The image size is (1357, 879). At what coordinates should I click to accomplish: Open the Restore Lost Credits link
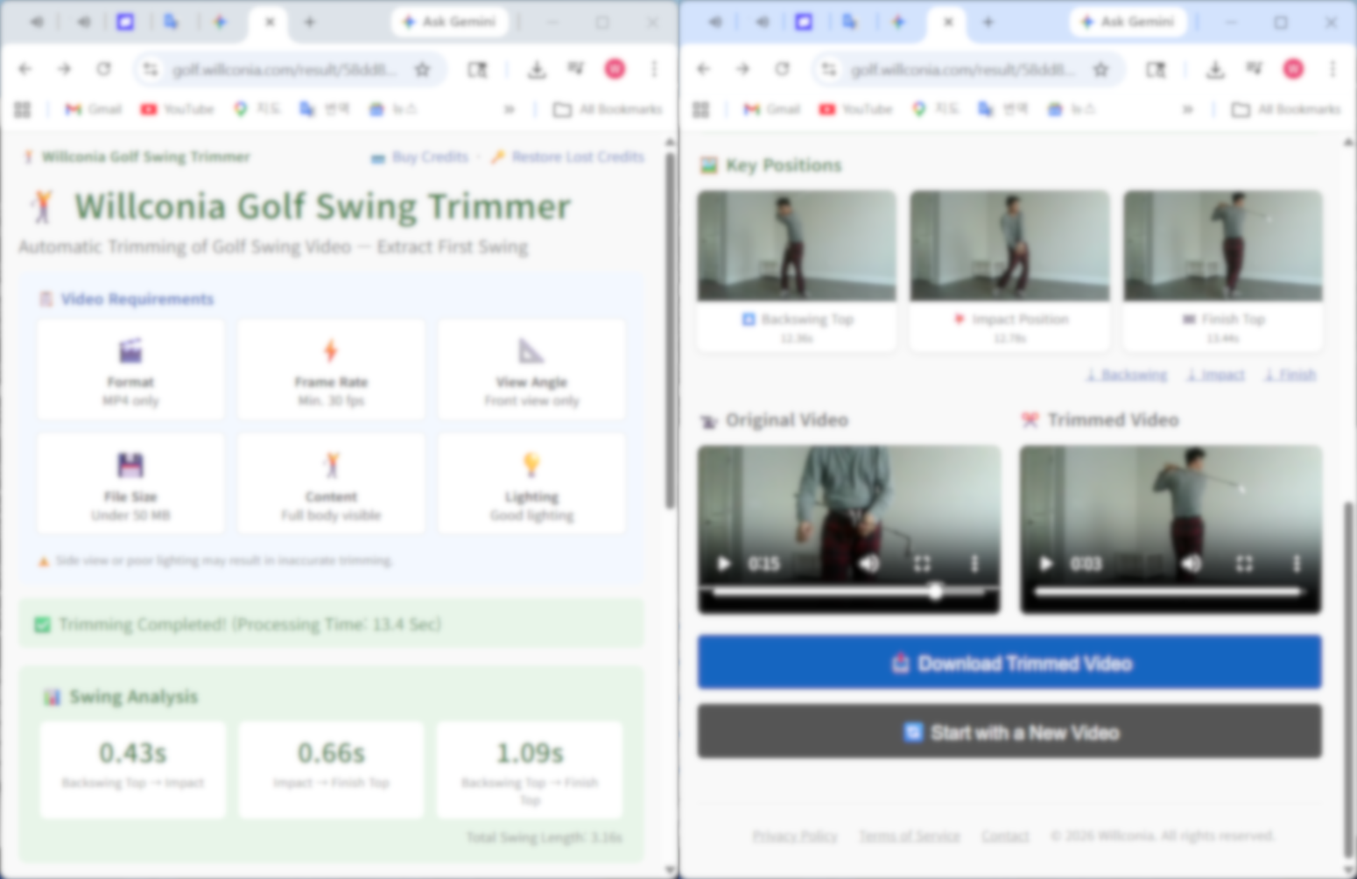567,157
